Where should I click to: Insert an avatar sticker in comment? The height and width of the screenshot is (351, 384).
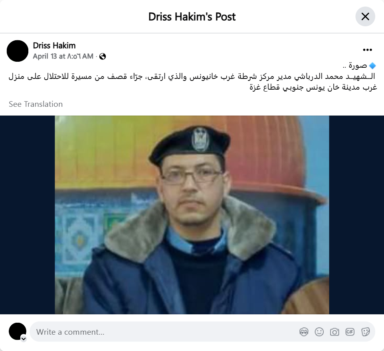304,332
